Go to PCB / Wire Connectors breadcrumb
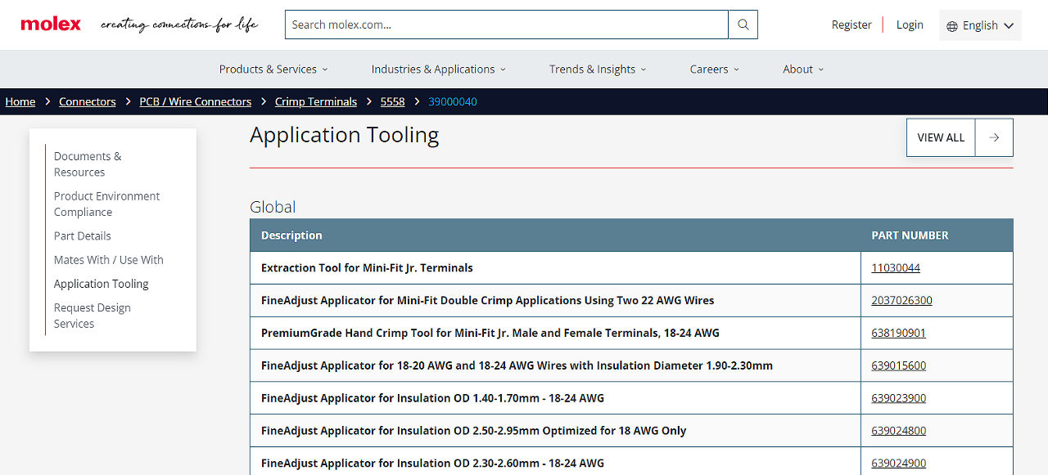Image resolution: width=1048 pixels, height=475 pixels. tap(196, 102)
